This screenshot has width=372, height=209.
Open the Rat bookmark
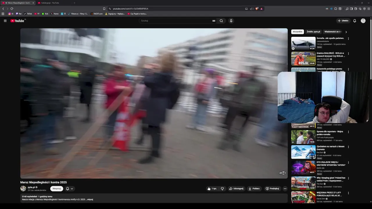(x=19, y=14)
